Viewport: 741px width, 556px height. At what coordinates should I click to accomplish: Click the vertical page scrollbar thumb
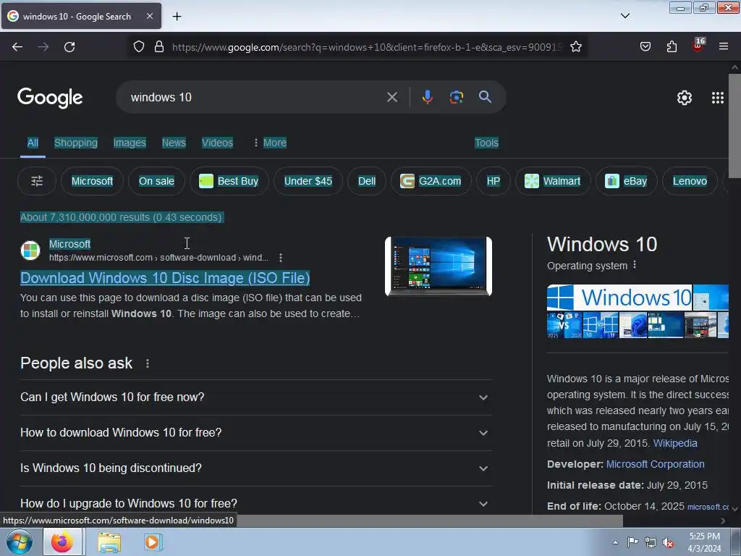click(734, 126)
